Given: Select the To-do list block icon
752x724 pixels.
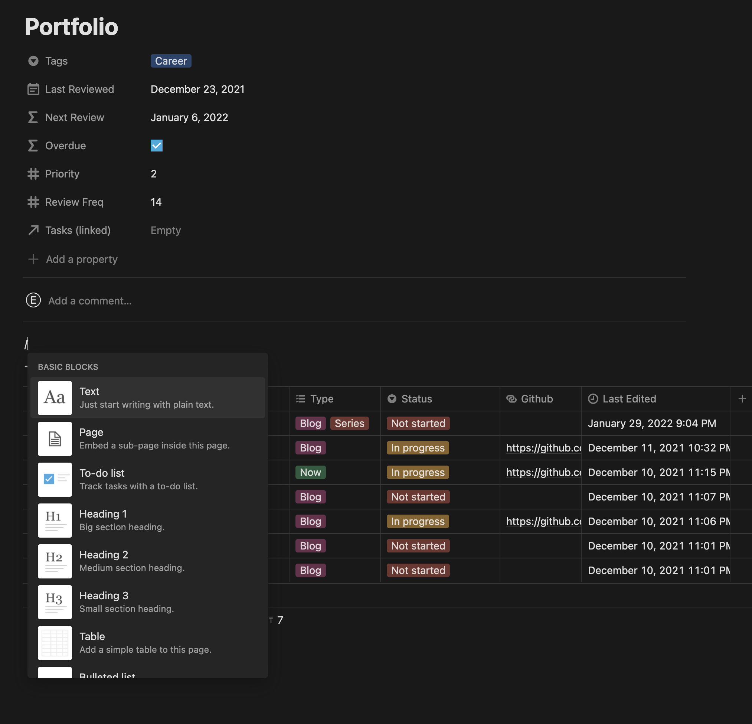Looking at the screenshot, I should pos(55,479).
